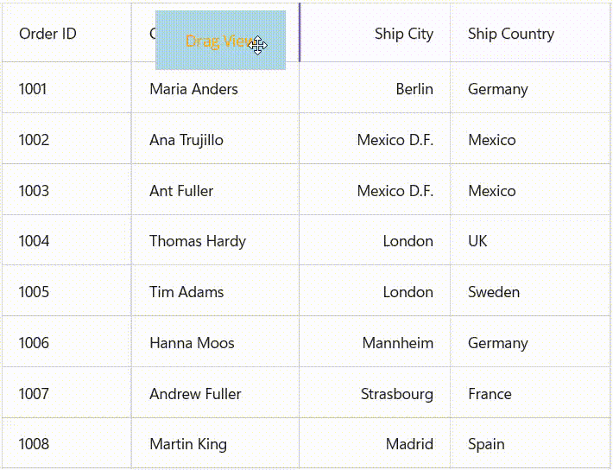Click the Ant Fuller name cell

pyautogui.click(x=181, y=191)
